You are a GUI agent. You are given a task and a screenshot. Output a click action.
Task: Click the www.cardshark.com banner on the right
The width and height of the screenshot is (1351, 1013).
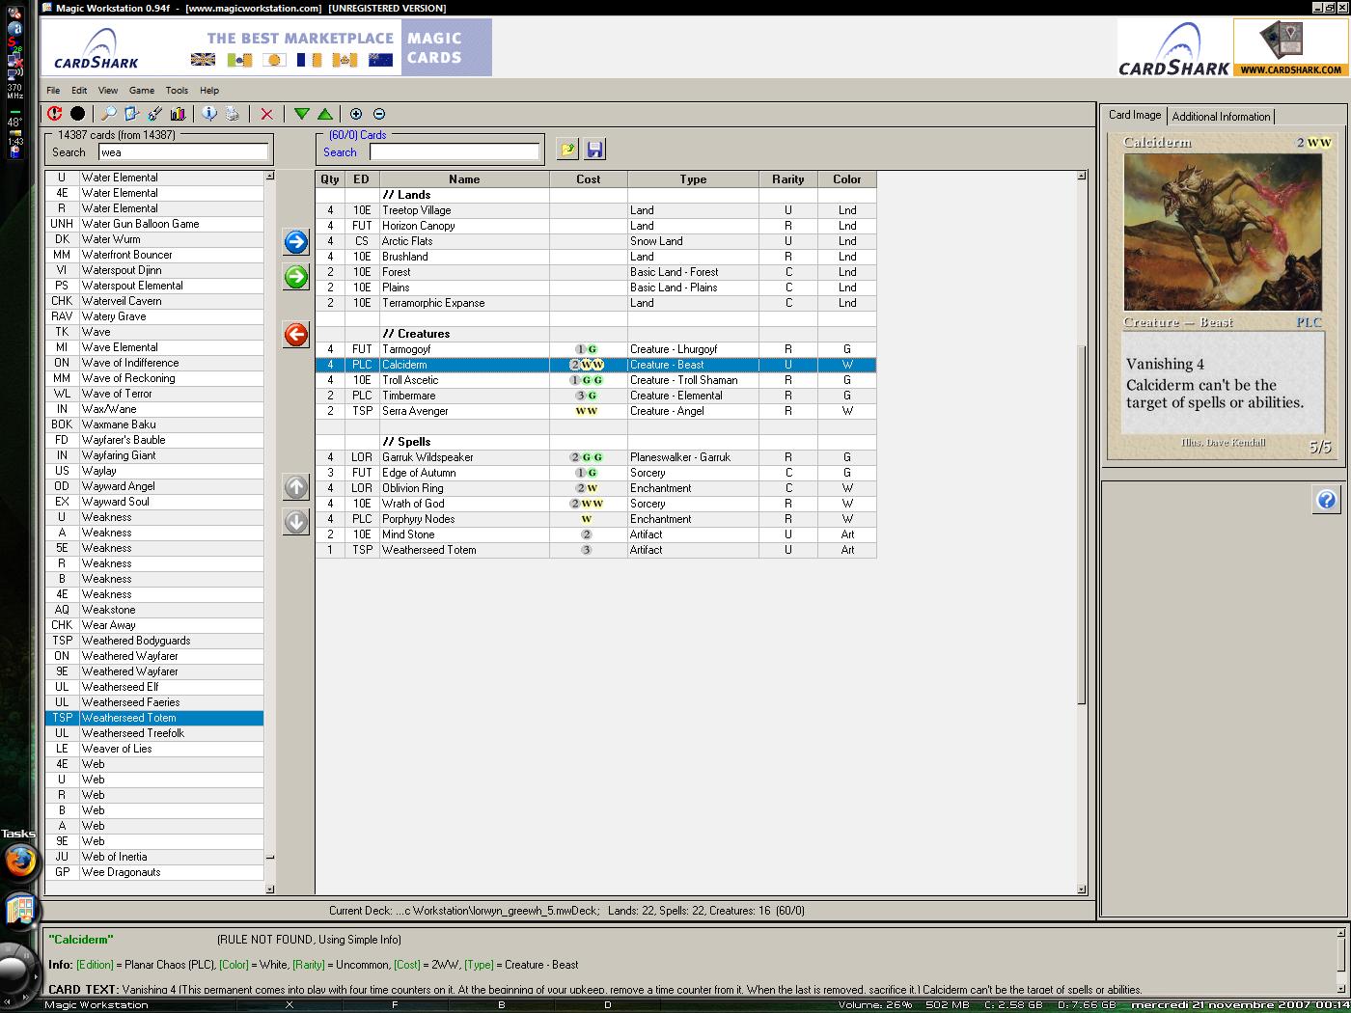coord(1290,47)
